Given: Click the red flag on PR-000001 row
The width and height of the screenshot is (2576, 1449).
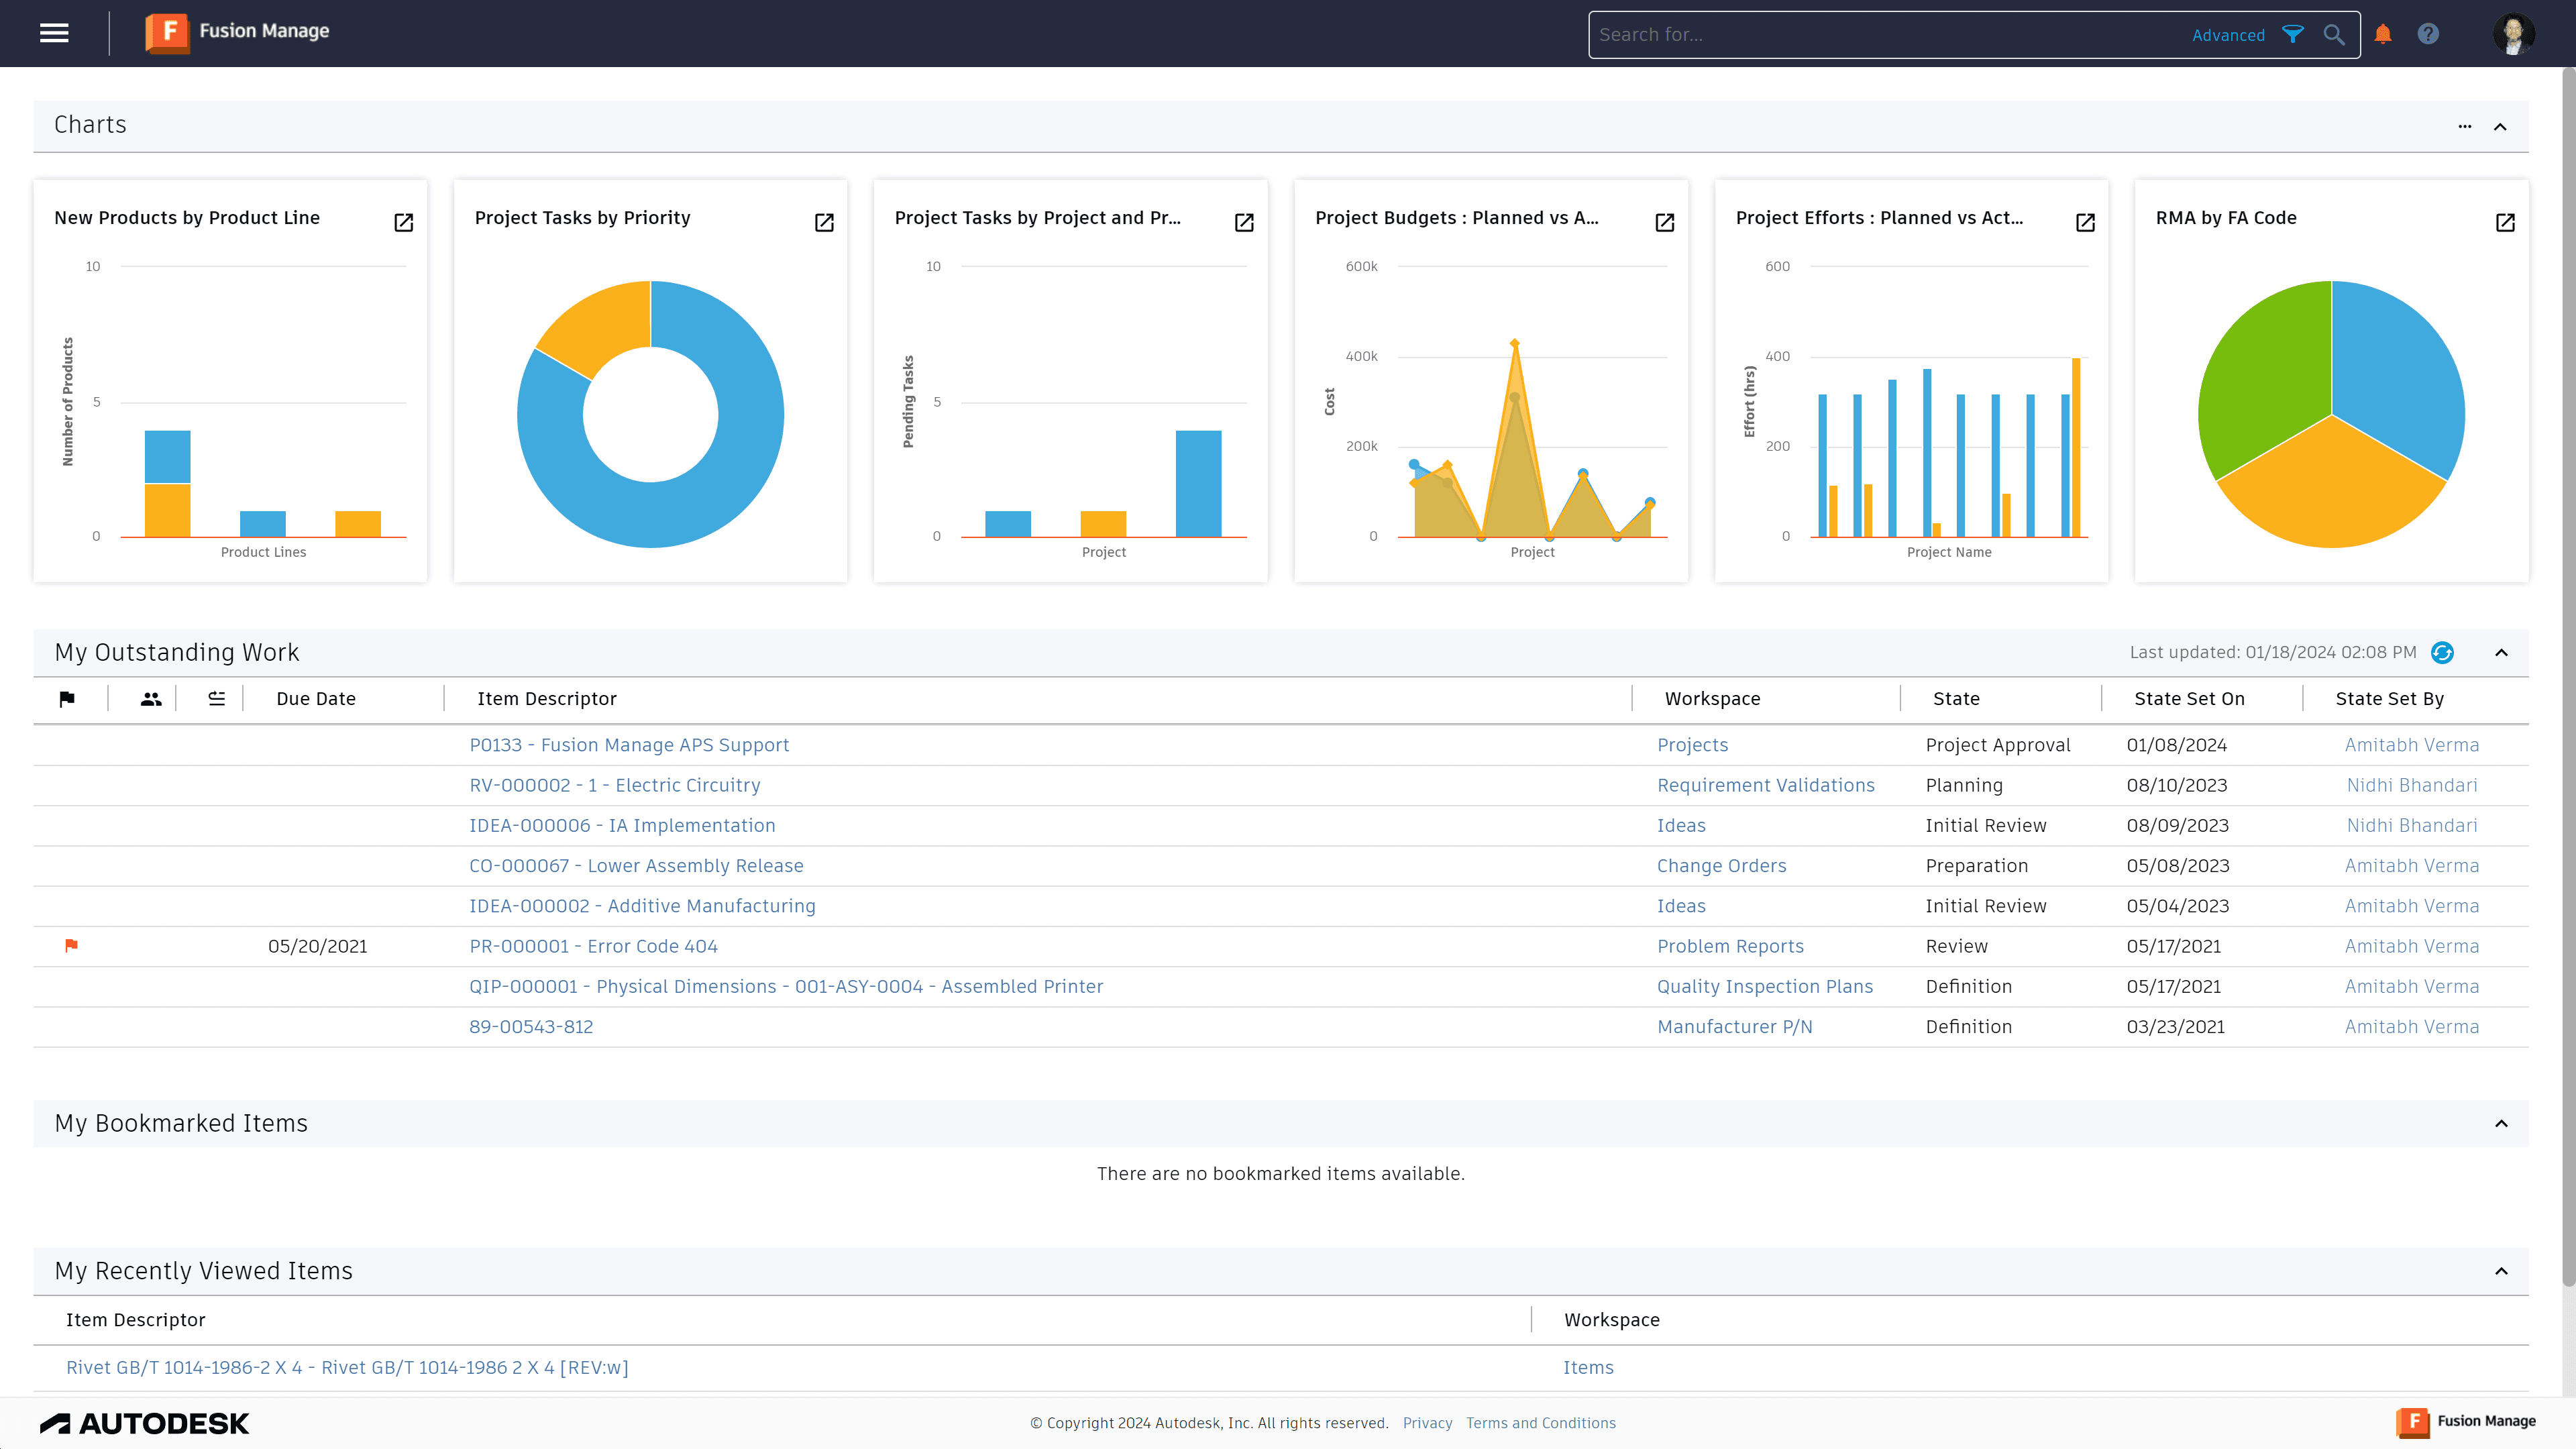Looking at the screenshot, I should (71, 945).
